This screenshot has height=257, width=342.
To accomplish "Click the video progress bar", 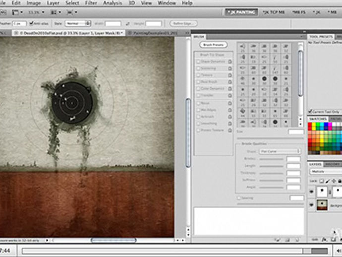I will pyautogui.click(x=174, y=251).
